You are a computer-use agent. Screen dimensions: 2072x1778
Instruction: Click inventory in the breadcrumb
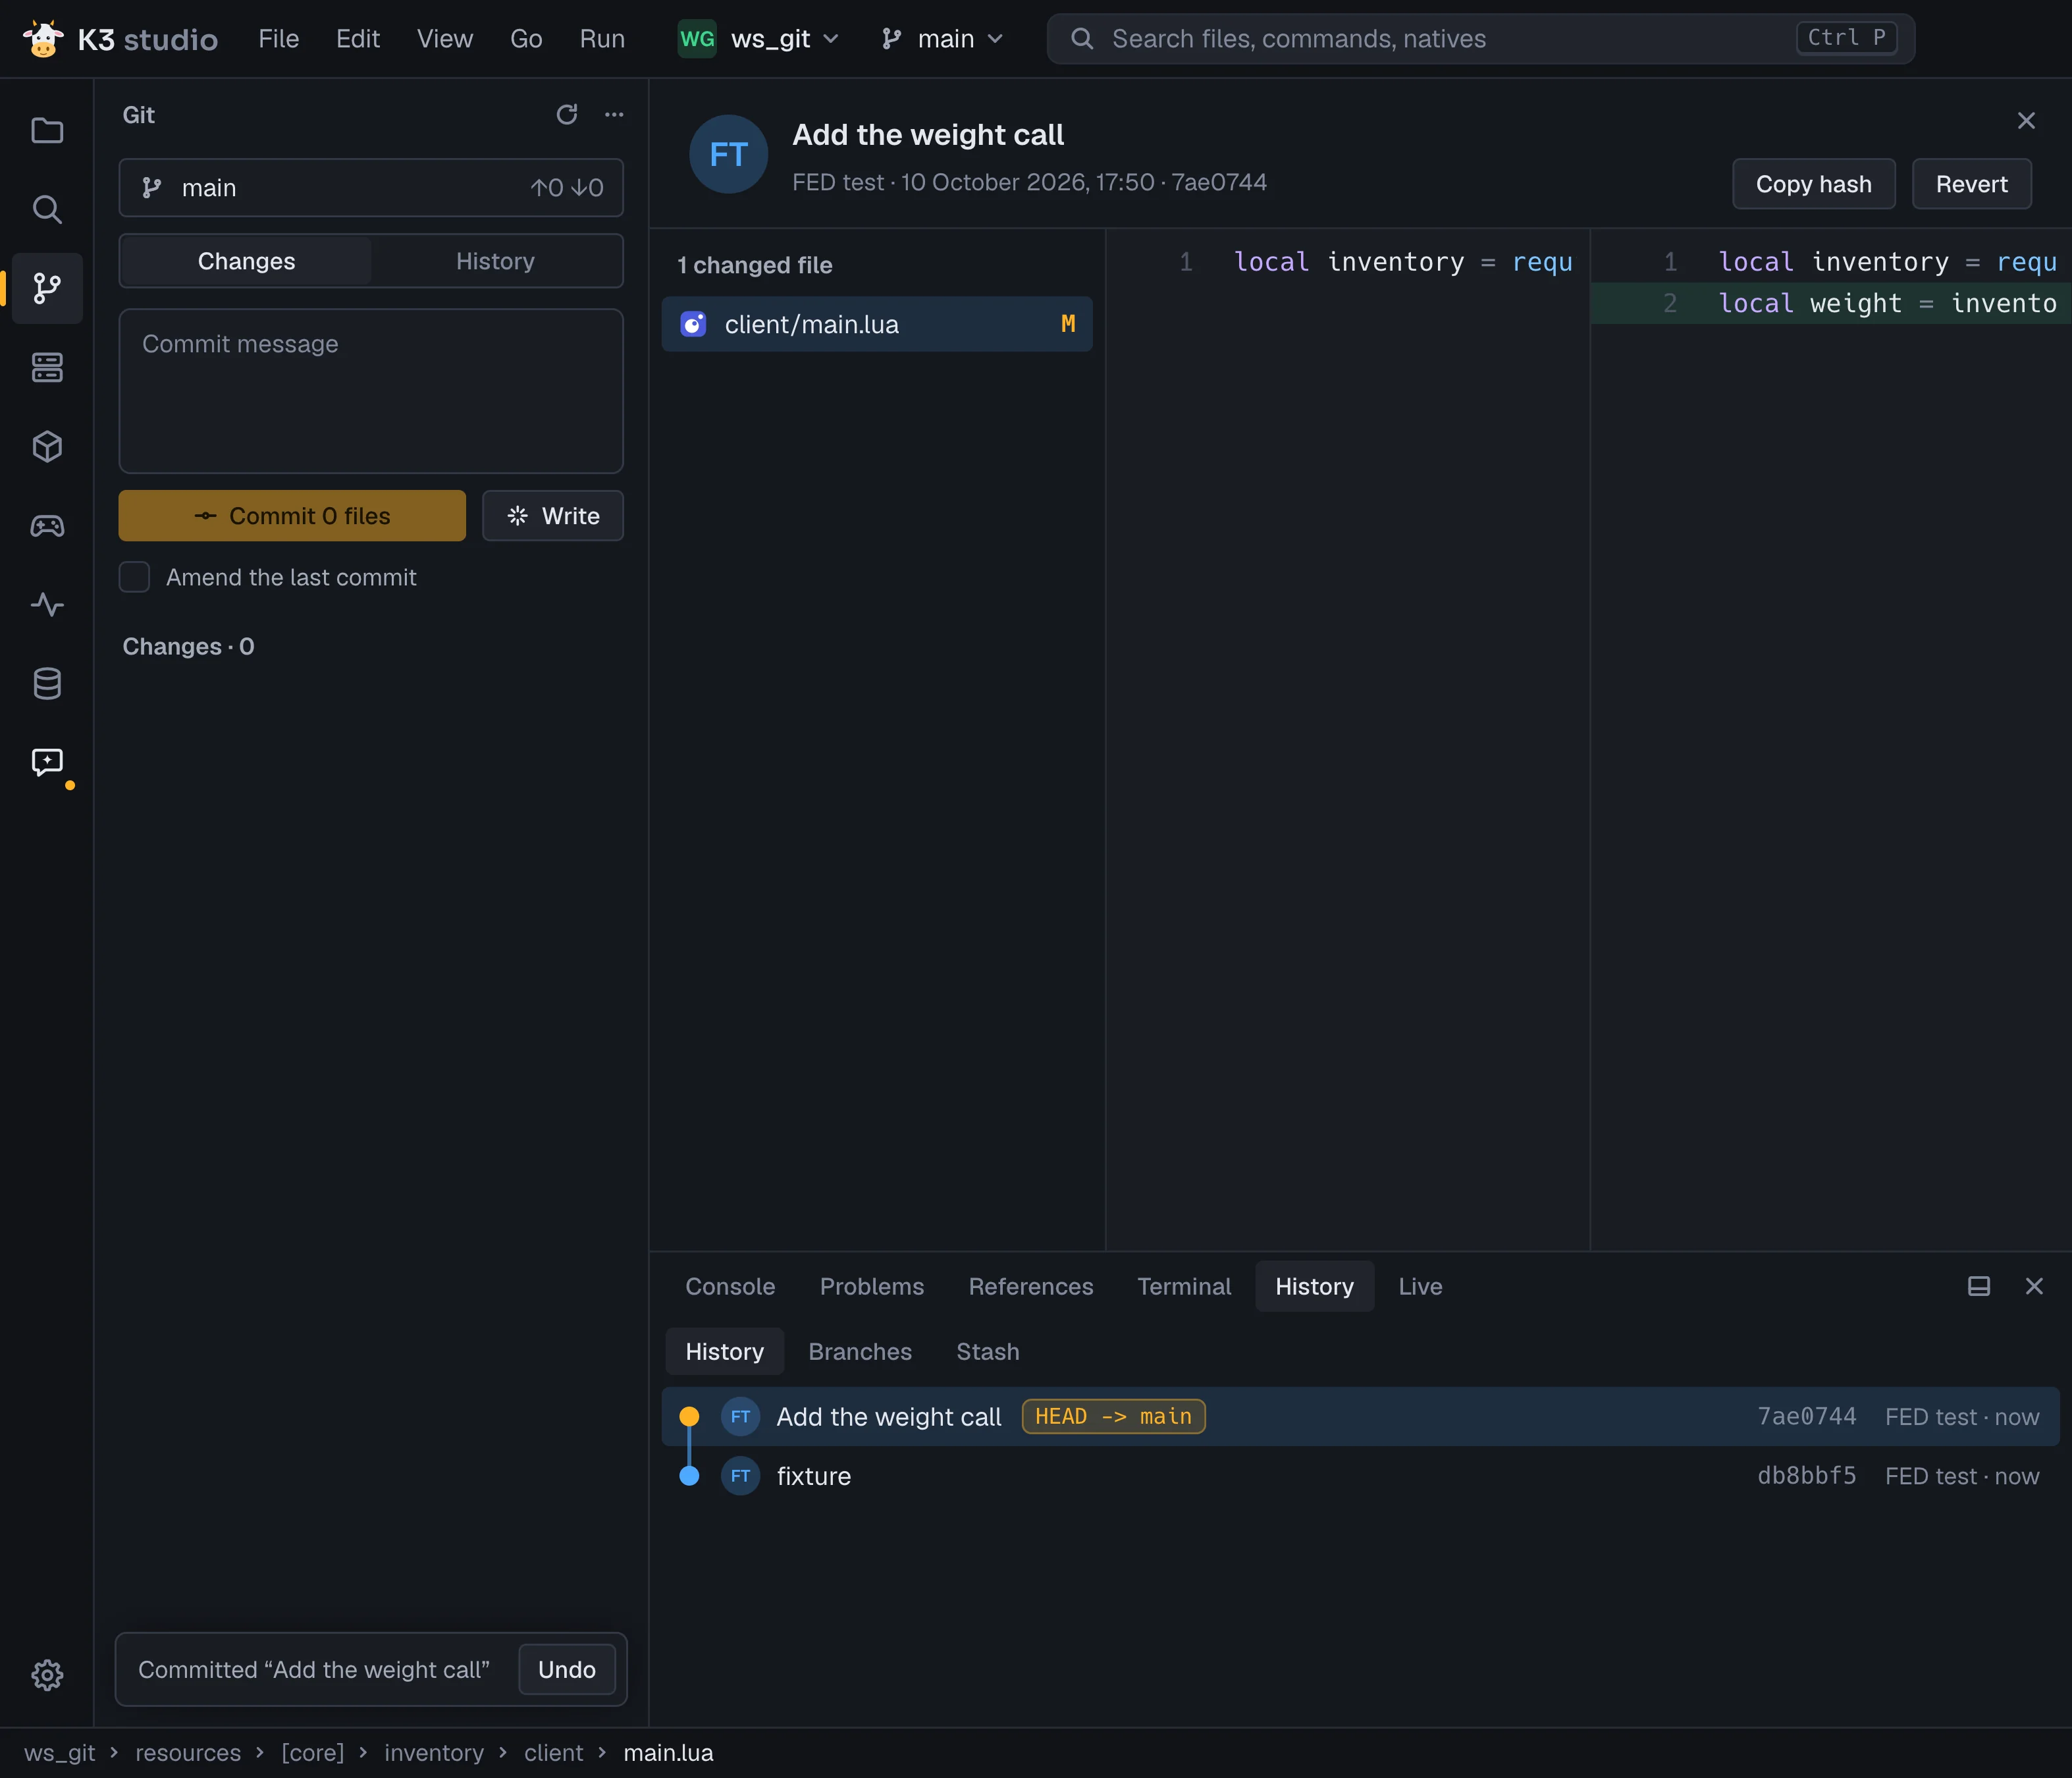tap(433, 1752)
